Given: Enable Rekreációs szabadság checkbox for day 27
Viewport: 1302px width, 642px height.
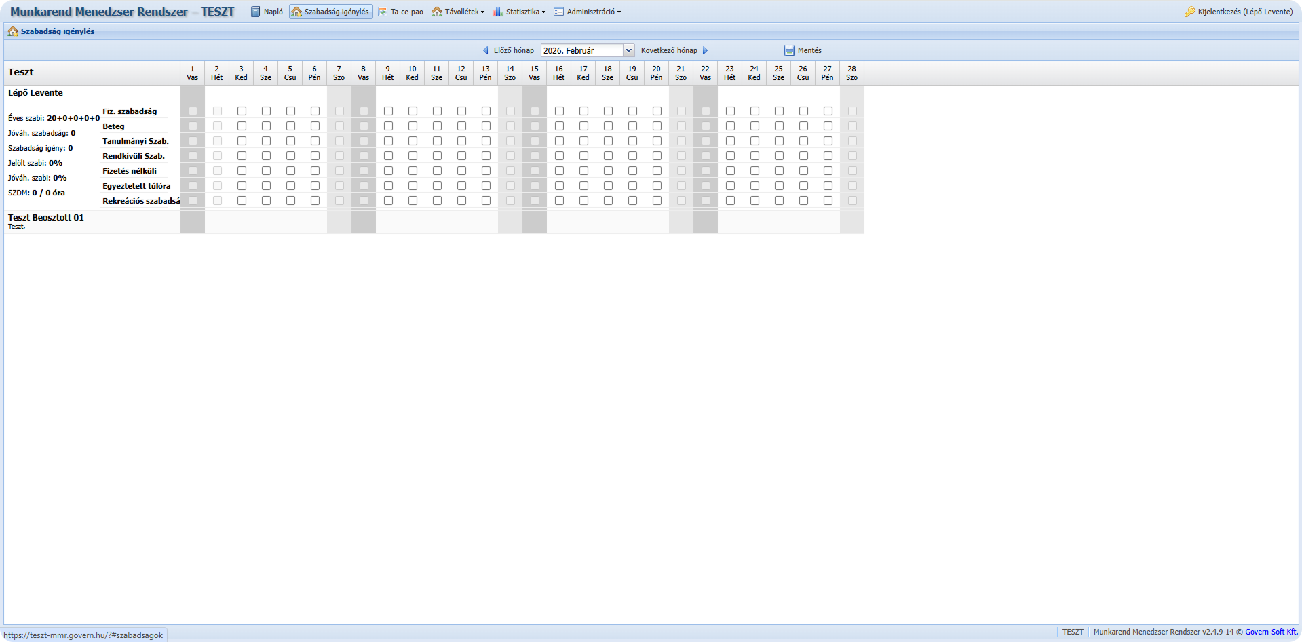Looking at the screenshot, I should pos(828,201).
